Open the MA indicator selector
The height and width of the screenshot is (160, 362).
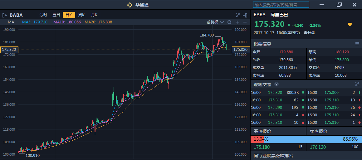coord(11,22)
